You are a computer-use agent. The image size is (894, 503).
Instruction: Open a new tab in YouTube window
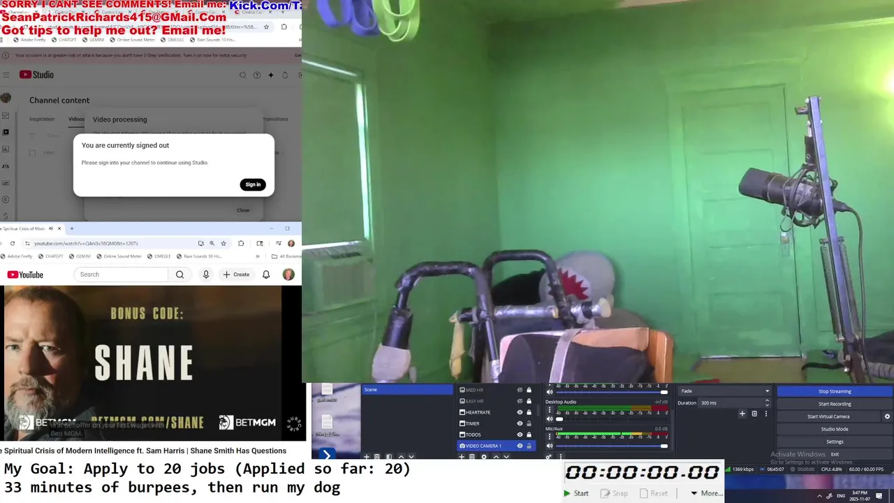(x=71, y=228)
